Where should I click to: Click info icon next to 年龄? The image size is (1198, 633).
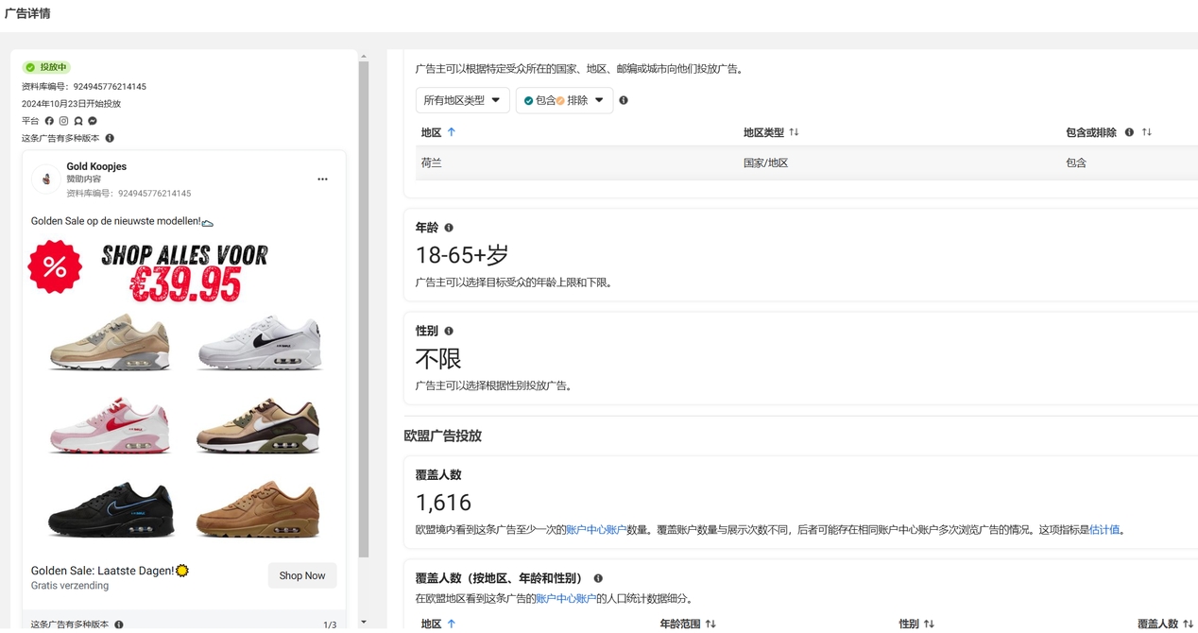tap(449, 228)
